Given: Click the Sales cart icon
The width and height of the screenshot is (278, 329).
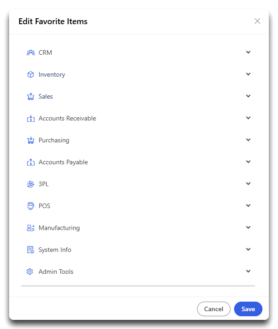Looking at the screenshot, I should click(31, 96).
